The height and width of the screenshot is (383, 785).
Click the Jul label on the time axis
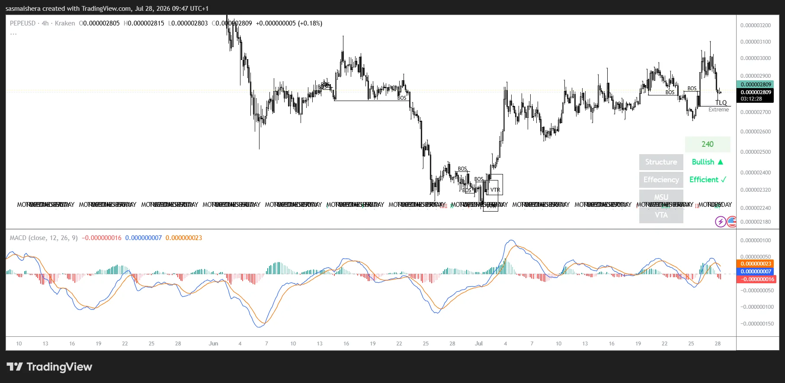[479, 344]
